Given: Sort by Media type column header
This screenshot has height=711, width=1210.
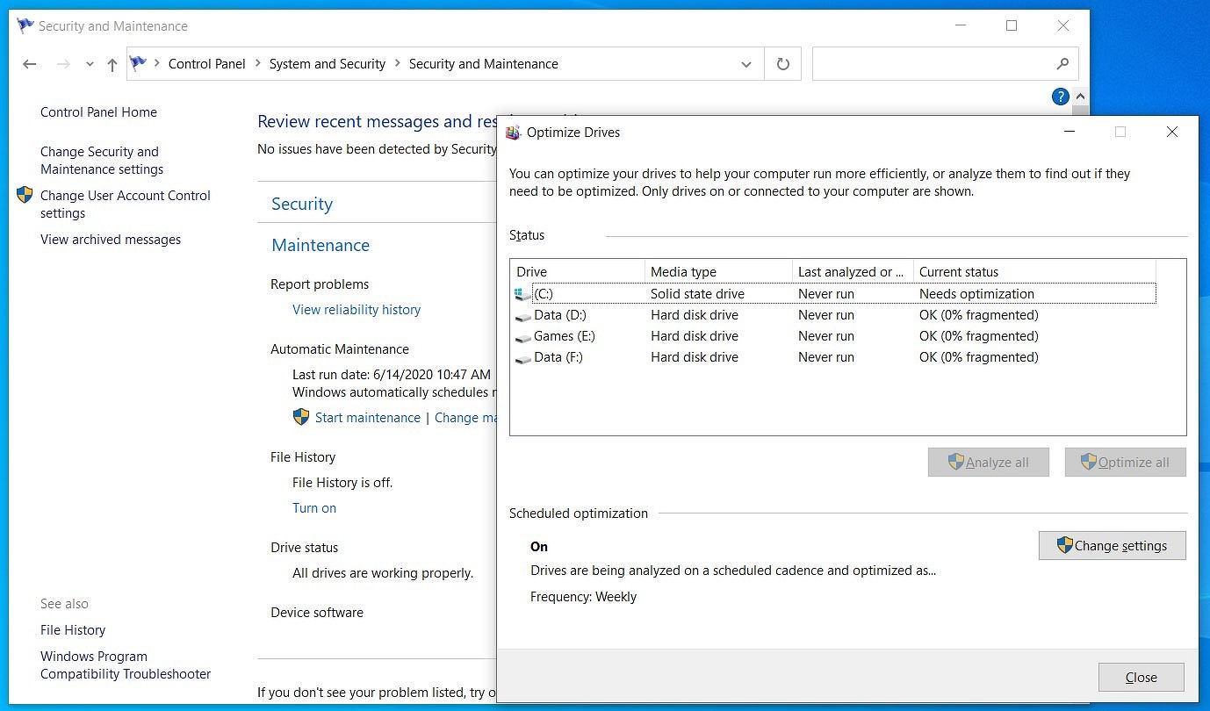Looking at the screenshot, I should click(717, 272).
